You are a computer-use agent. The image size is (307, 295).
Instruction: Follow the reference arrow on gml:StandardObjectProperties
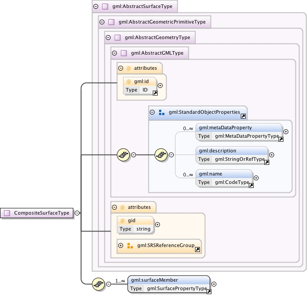(x=243, y=116)
